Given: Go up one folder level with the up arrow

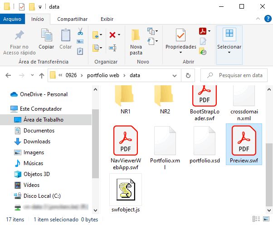Looking at the screenshot, I should [x=41, y=76].
